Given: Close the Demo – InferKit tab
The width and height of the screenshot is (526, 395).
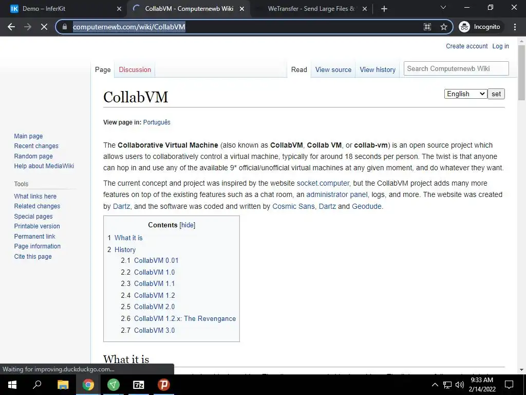Looking at the screenshot, I should pos(119,9).
